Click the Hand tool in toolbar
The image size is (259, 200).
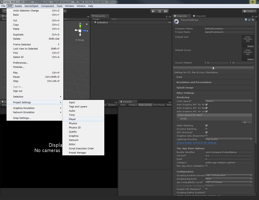point(5,11)
